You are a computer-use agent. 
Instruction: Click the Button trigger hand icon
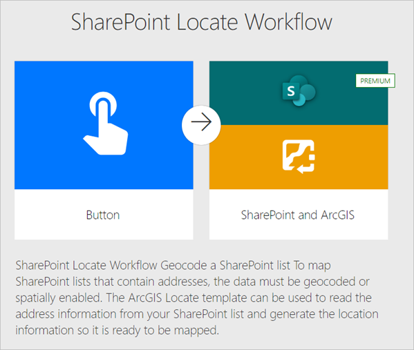coord(106,123)
